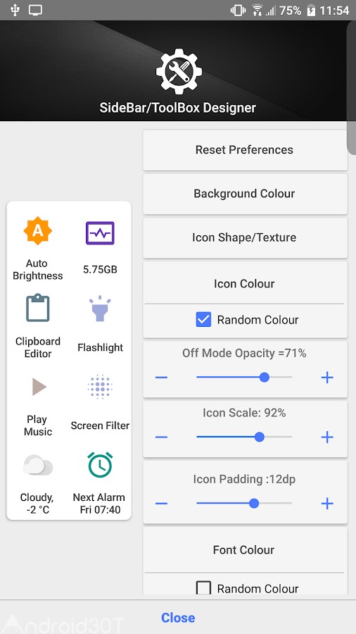Open Icon Shape/Texture settings

click(x=245, y=237)
